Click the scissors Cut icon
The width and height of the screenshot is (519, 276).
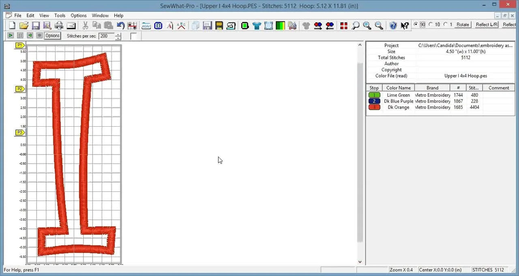pyautogui.click(x=85, y=26)
